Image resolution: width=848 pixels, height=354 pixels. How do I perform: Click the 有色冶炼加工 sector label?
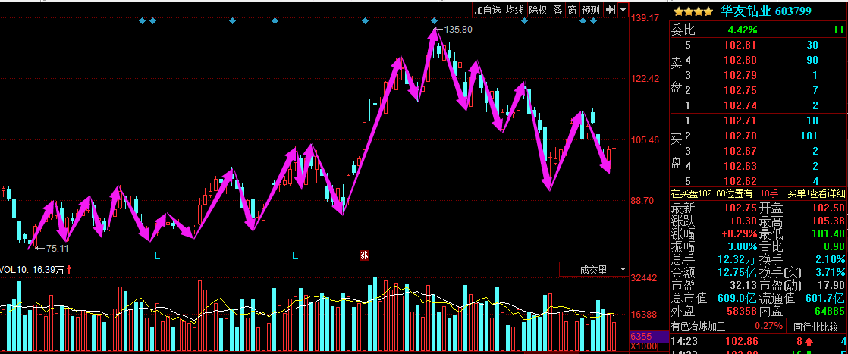tap(697, 326)
